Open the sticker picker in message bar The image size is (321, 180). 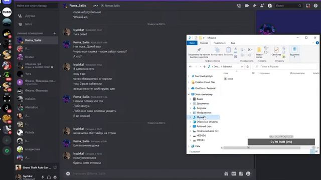pos(241,173)
